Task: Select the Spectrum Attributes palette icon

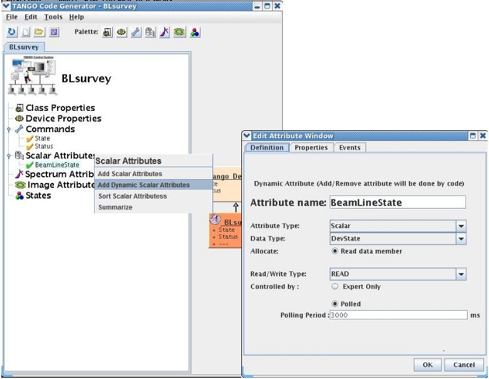Action: pos(165,32)
